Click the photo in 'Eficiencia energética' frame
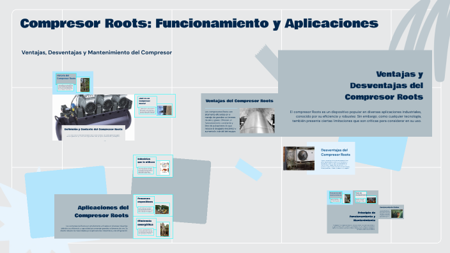 (164, 229)
